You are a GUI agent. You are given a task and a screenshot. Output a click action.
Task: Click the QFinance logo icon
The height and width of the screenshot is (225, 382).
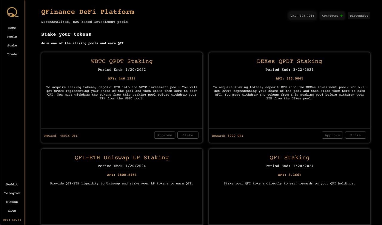pyautogui.click(x=12, y=12)
